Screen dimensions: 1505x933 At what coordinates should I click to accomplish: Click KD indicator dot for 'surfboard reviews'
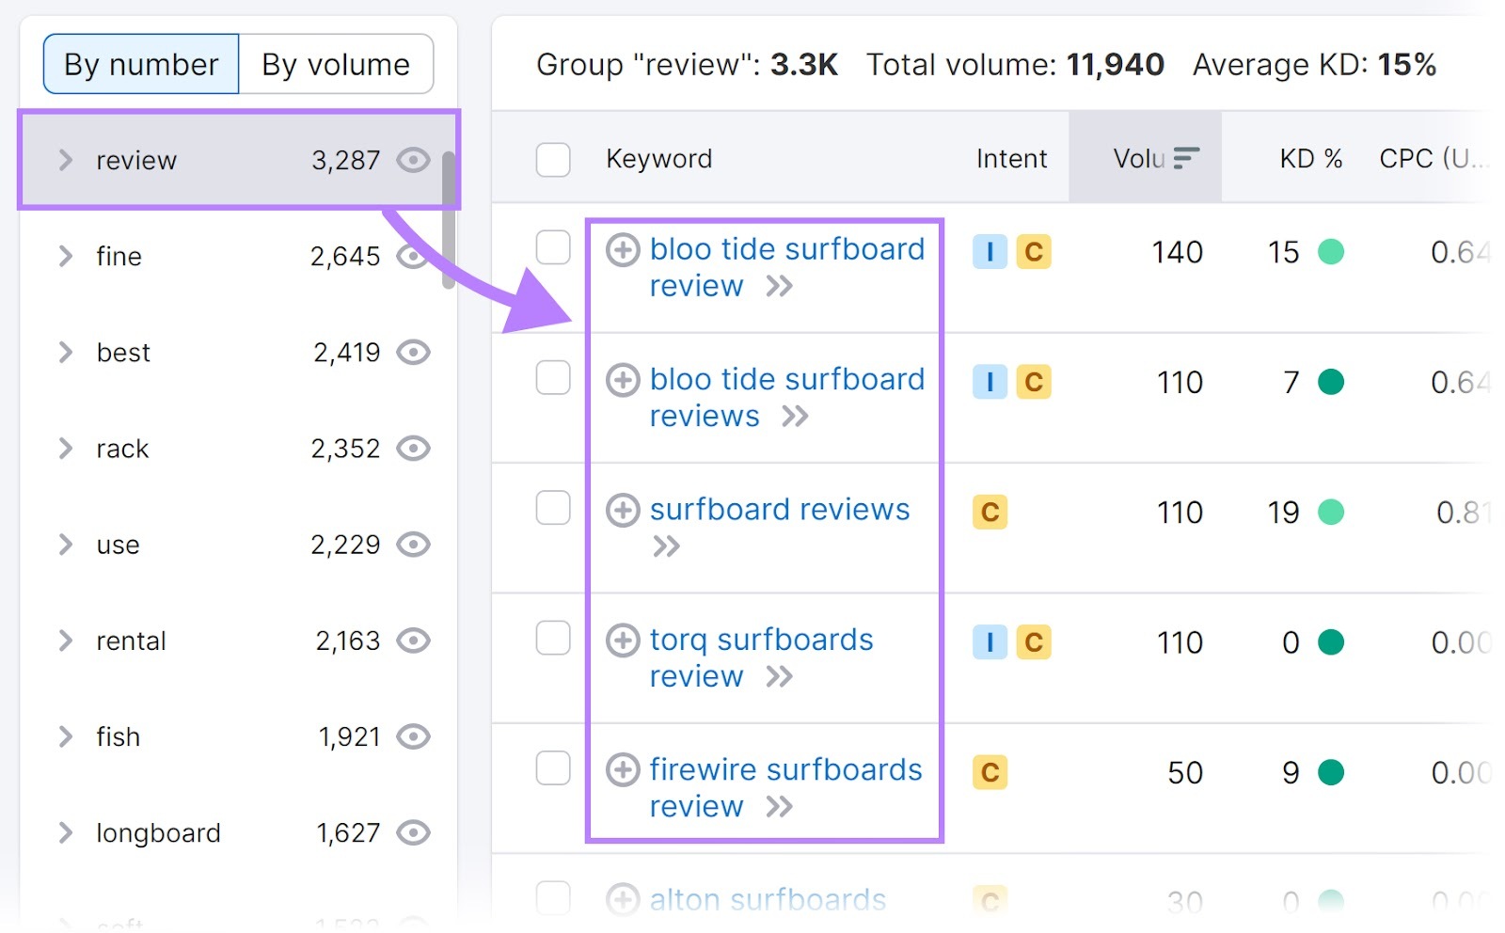[1331, 512]
